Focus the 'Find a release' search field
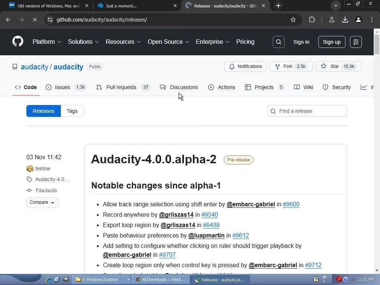 pos(307,111)
